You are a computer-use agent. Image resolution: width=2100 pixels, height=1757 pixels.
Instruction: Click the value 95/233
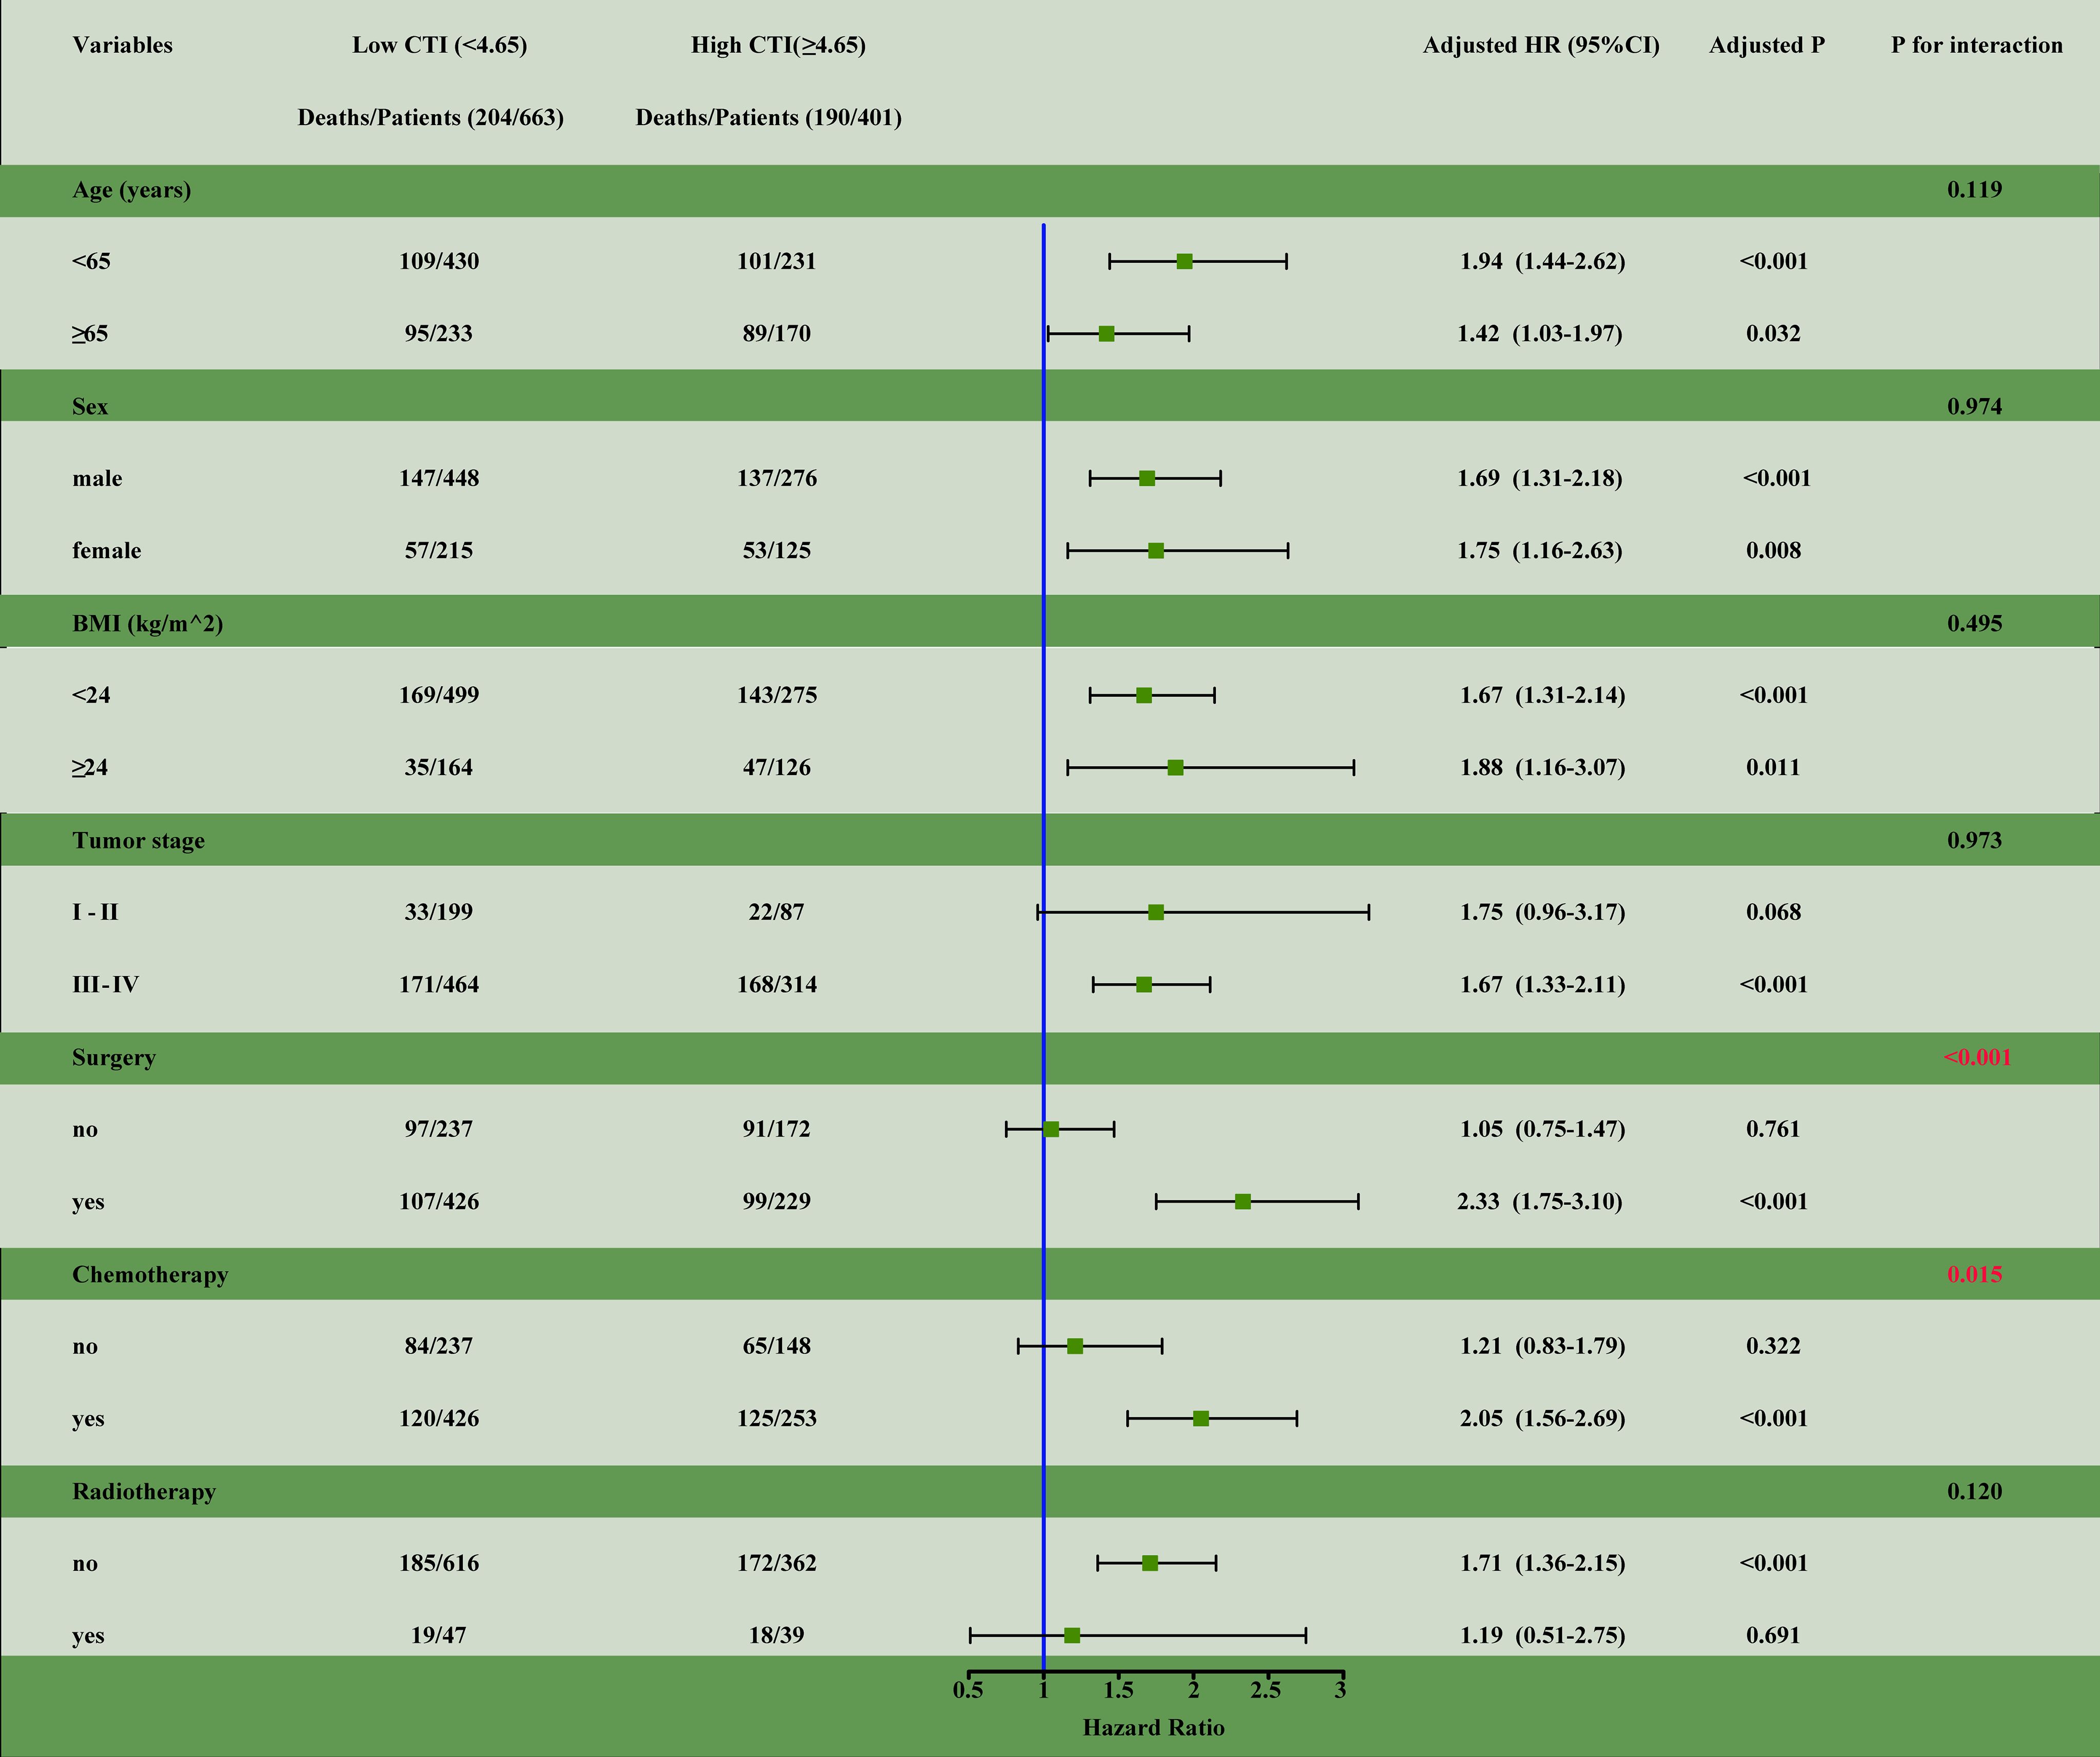439,334
